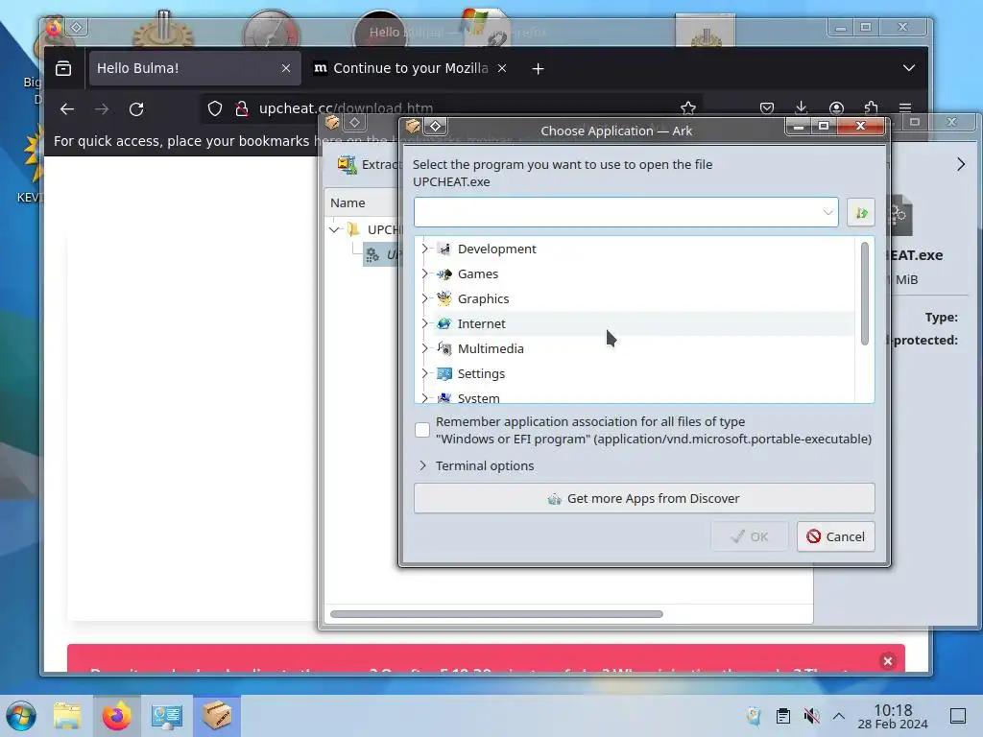
Task: Expand the Graphics category
Action: click(x=425, y=298)
